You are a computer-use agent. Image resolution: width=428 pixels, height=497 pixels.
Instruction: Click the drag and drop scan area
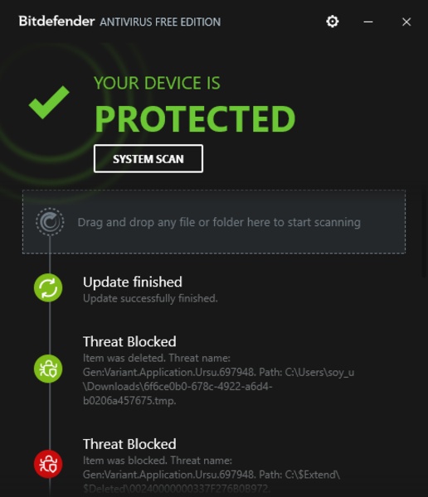coord(214,222)
